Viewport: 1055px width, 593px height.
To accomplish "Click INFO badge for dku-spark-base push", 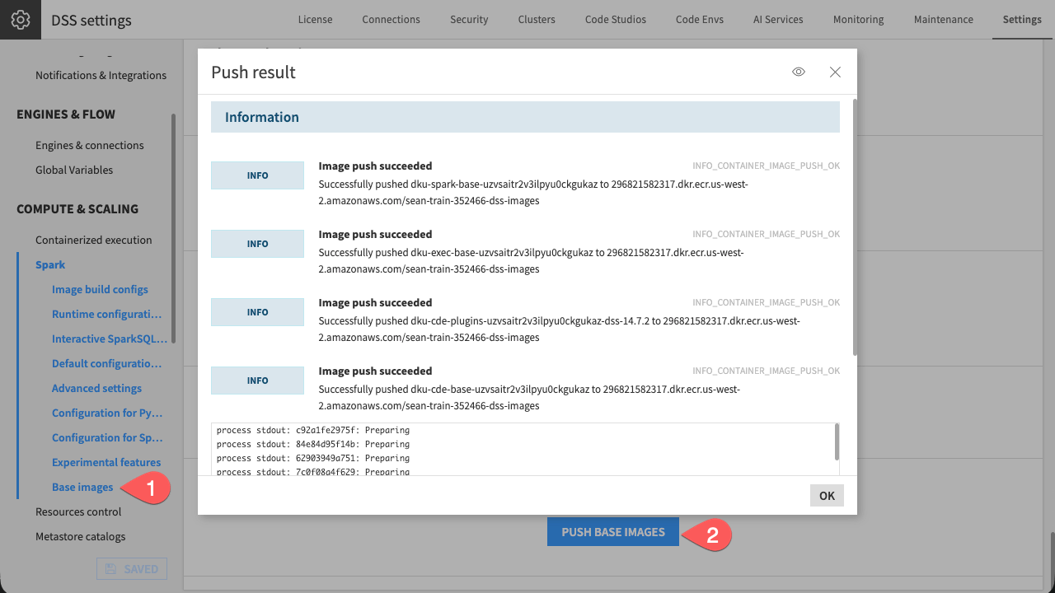I will point(257,175).
